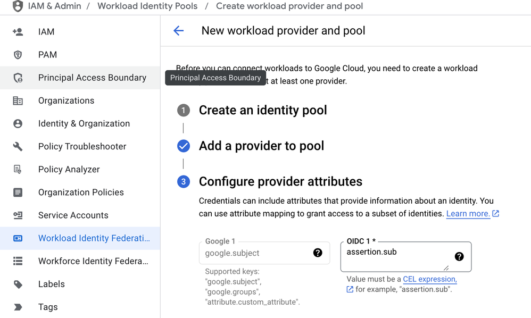The height and width of the screenshot is (318, 531).
Task: Click the Workload Identity Federation card icon
Action: click(x=18, y=238)
